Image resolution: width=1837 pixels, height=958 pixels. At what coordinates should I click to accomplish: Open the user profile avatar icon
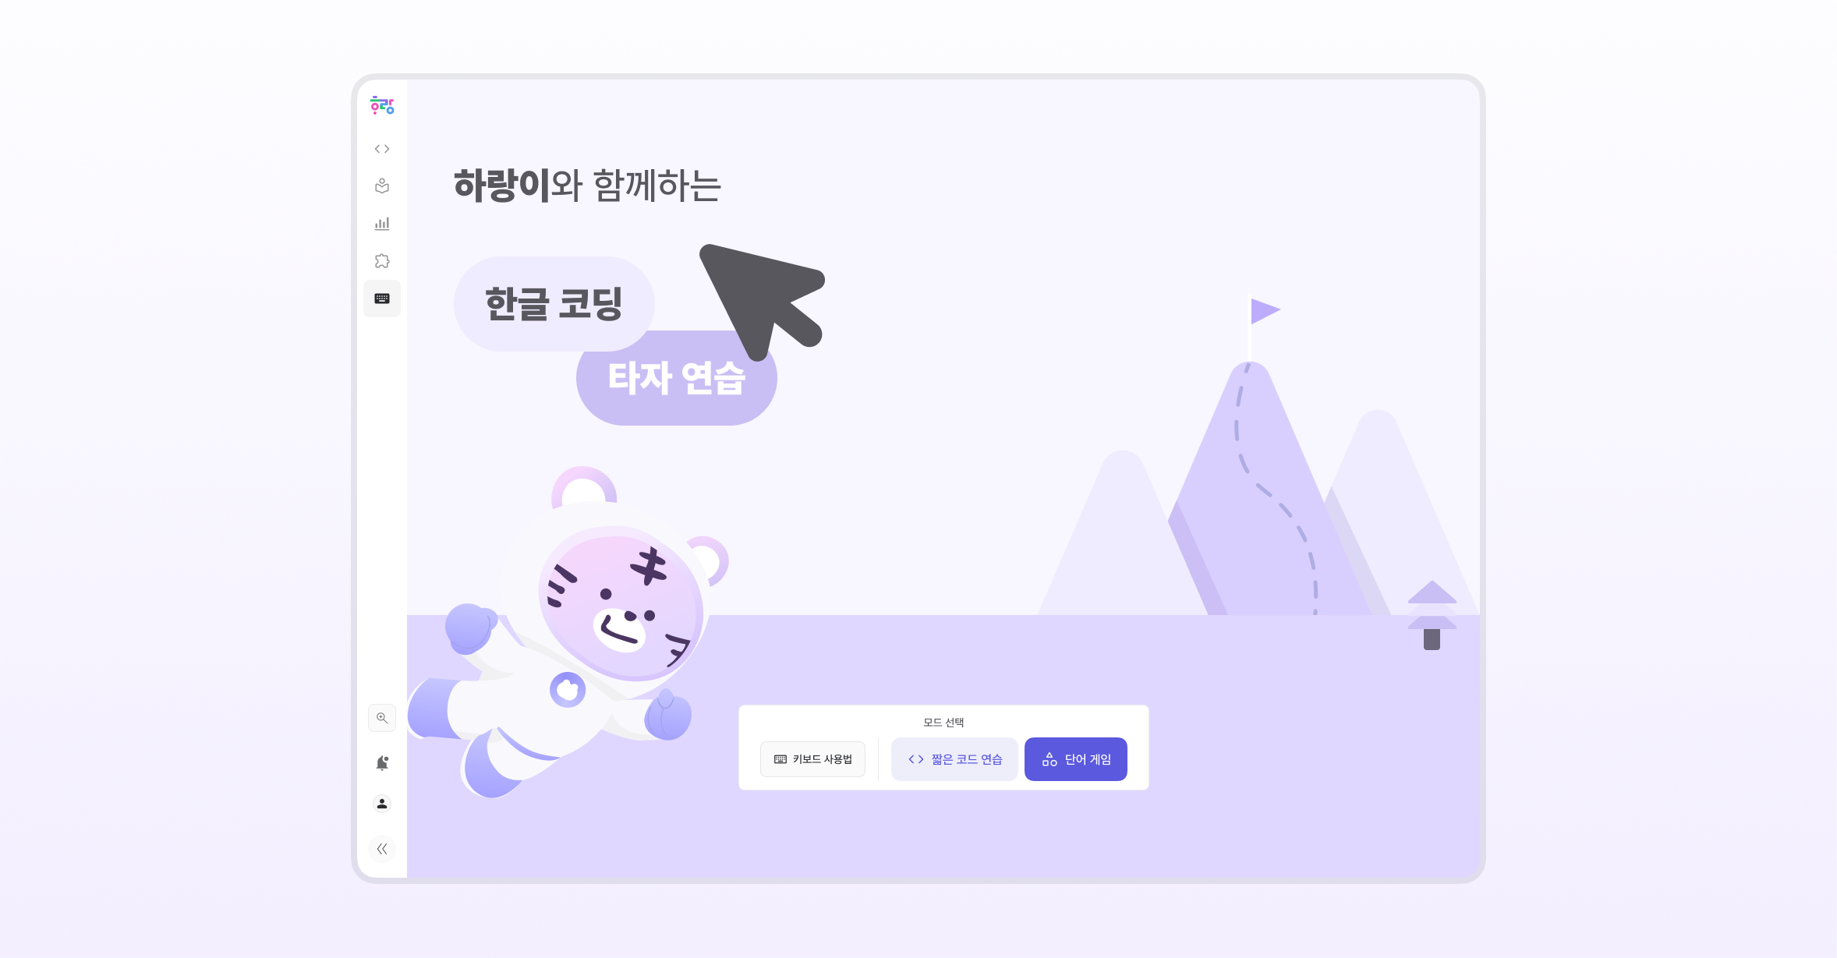point(382,804)
